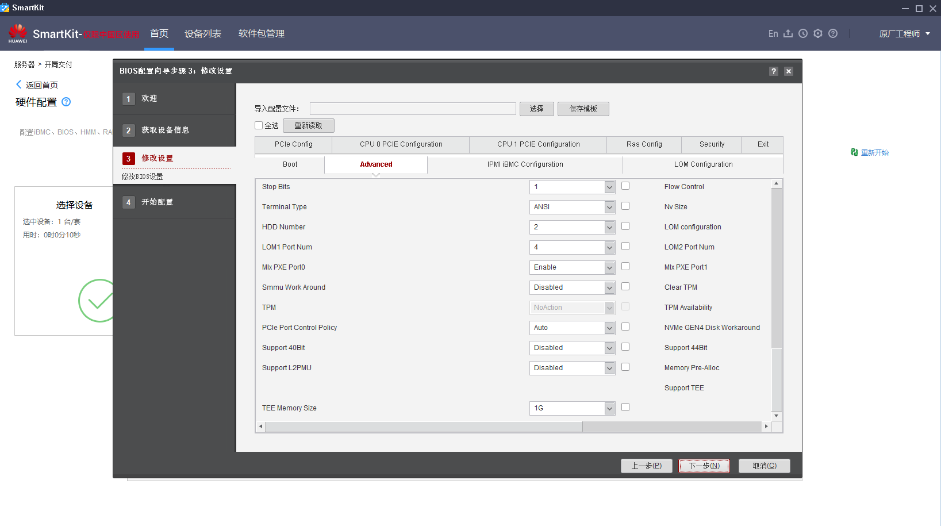Tick the checkbox for Support L2PMU row
Screen dimensions: 941x526
(x=625, y=367)
